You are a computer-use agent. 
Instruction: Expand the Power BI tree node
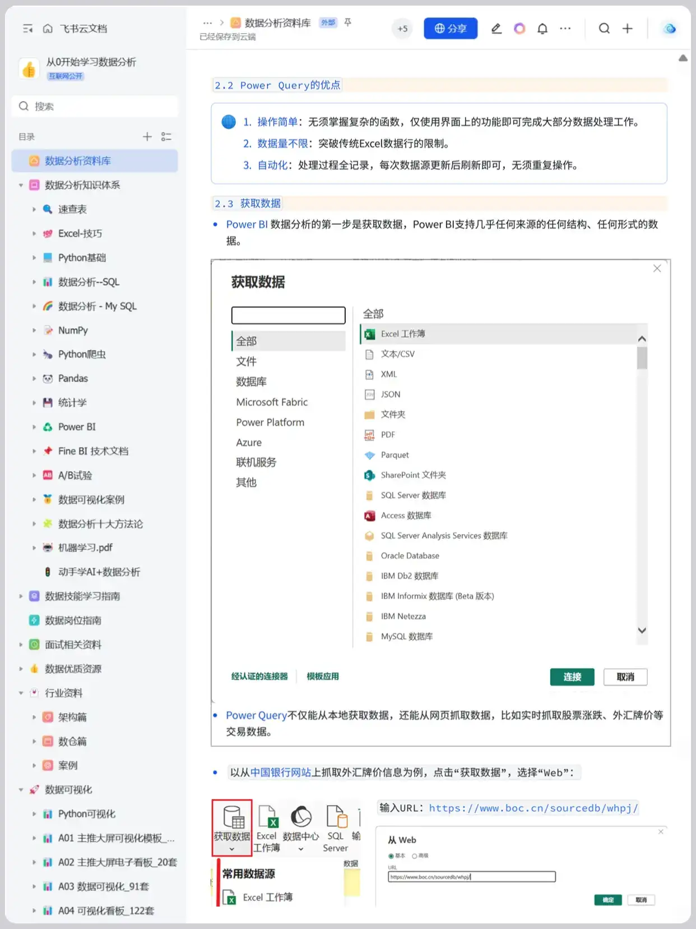pos(34,427)
